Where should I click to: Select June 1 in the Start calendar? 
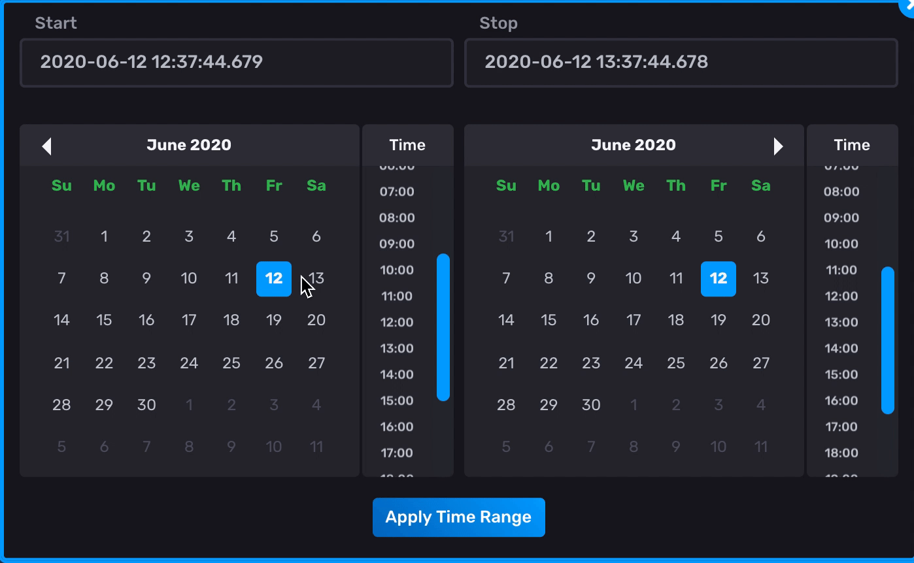click(x=104, y=236)
